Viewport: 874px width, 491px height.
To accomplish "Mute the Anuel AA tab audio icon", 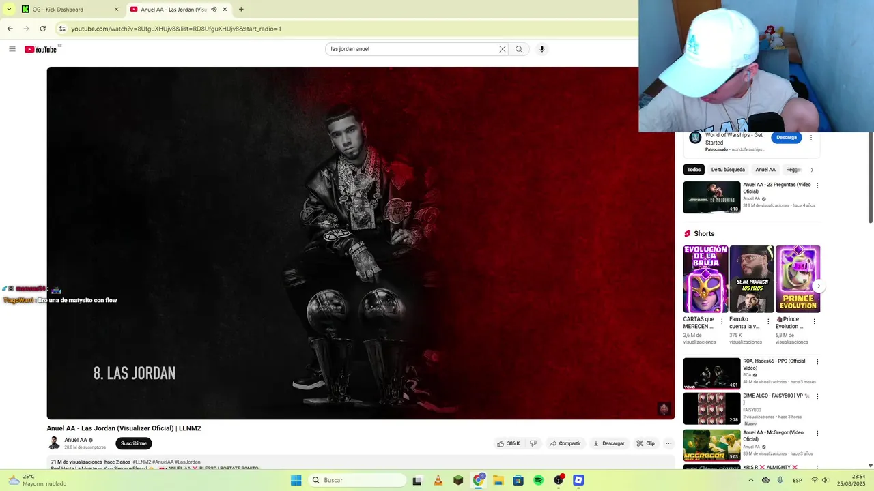I will (214, 10).
